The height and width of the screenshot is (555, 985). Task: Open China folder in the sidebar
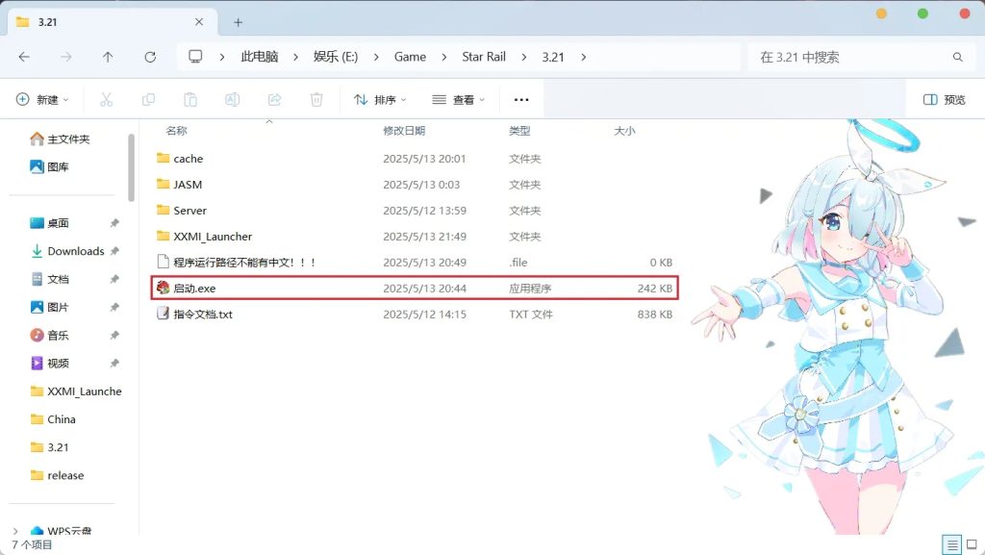click(x=54, y=419)
